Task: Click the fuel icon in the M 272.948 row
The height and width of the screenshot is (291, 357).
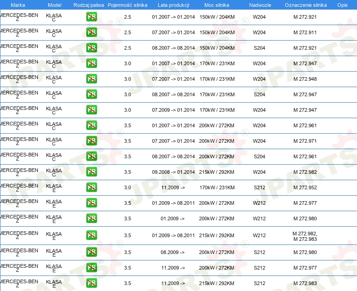Action: (x=91, y=79)
